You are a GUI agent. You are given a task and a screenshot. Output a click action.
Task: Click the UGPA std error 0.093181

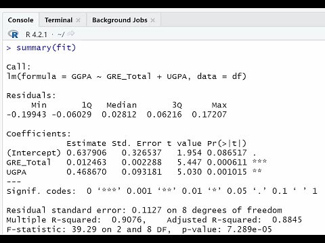pyautogui.click(x=142, y=172)
